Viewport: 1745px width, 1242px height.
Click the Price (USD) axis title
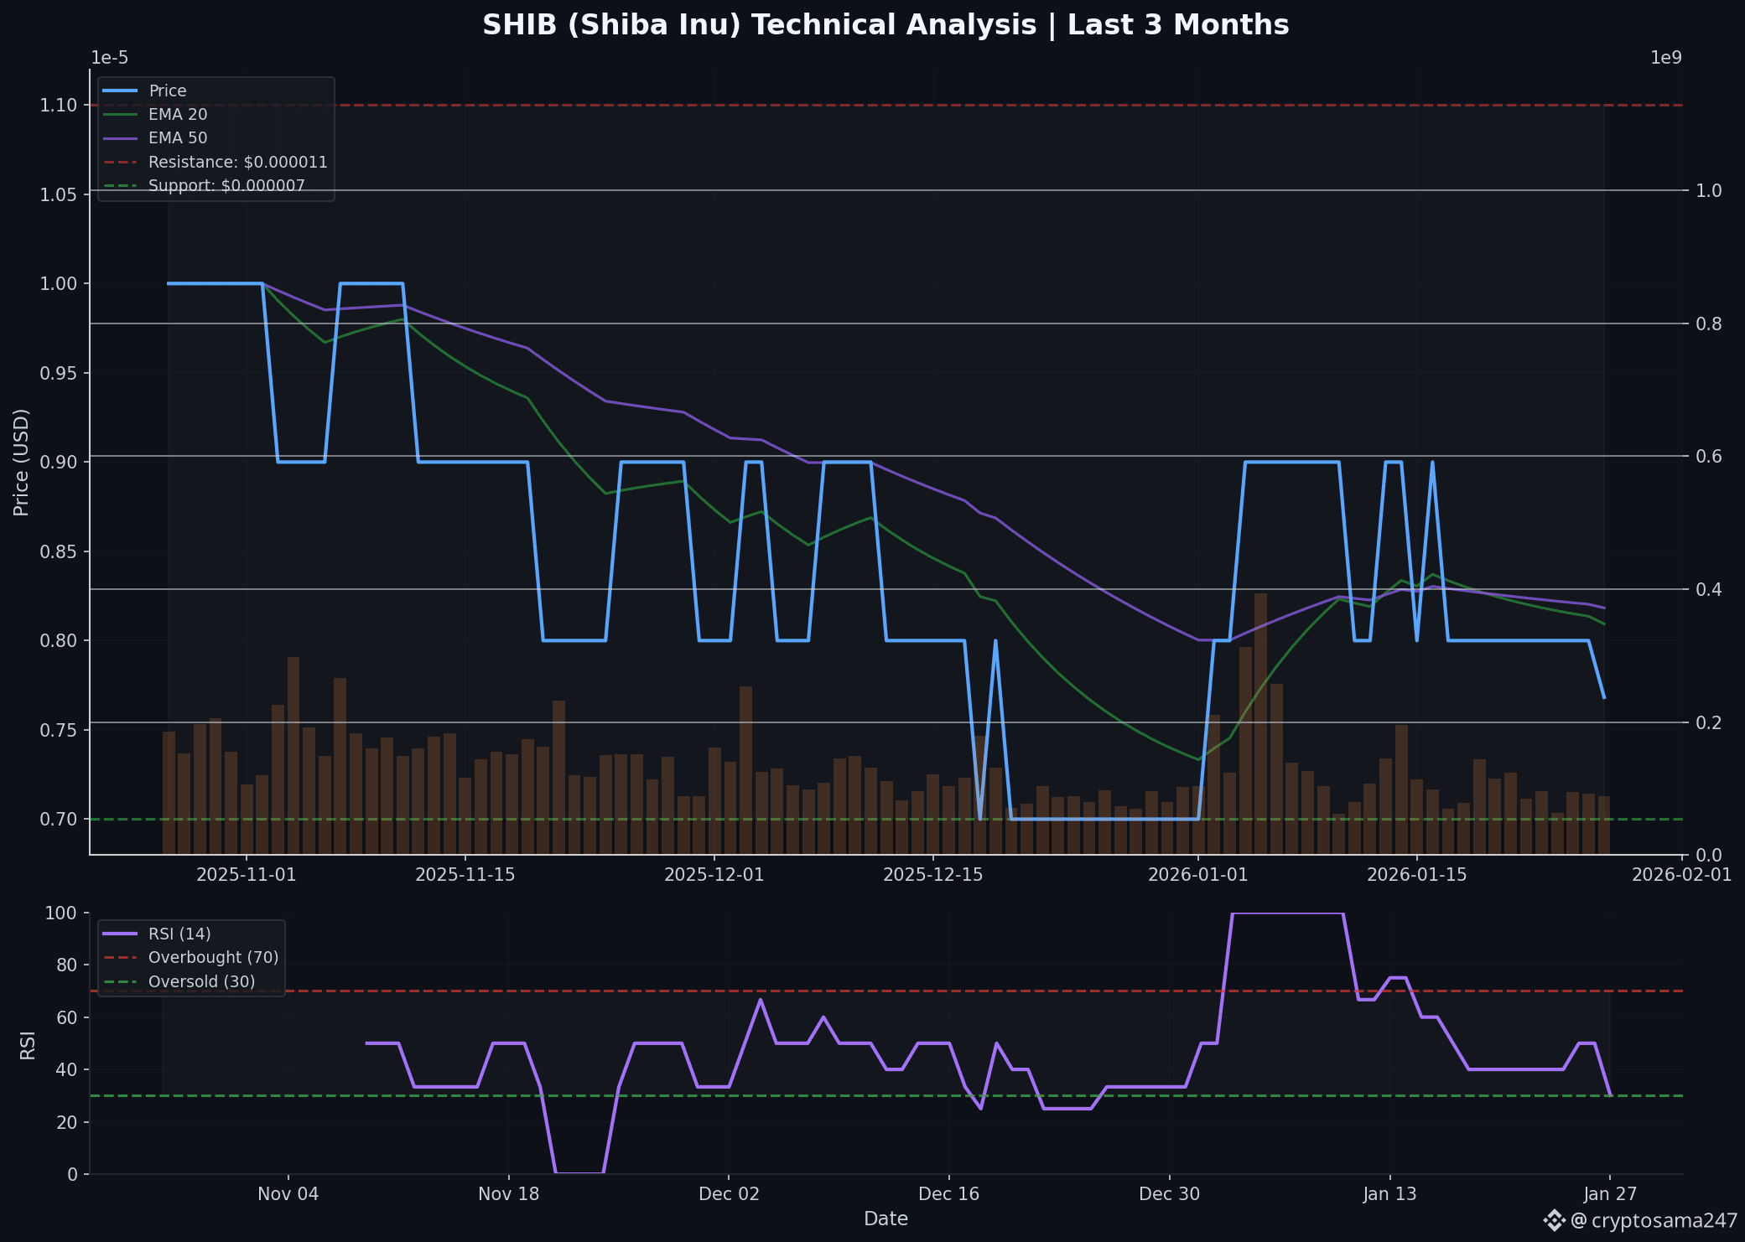(x=21, y=462)
